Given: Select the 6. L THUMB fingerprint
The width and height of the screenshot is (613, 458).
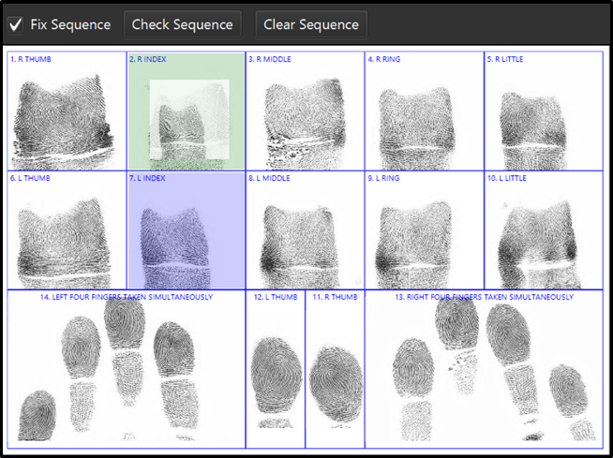Looking at the screenshot, I should 67,230.
